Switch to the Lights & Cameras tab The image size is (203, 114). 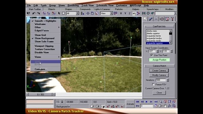click(x=102, y=9)
